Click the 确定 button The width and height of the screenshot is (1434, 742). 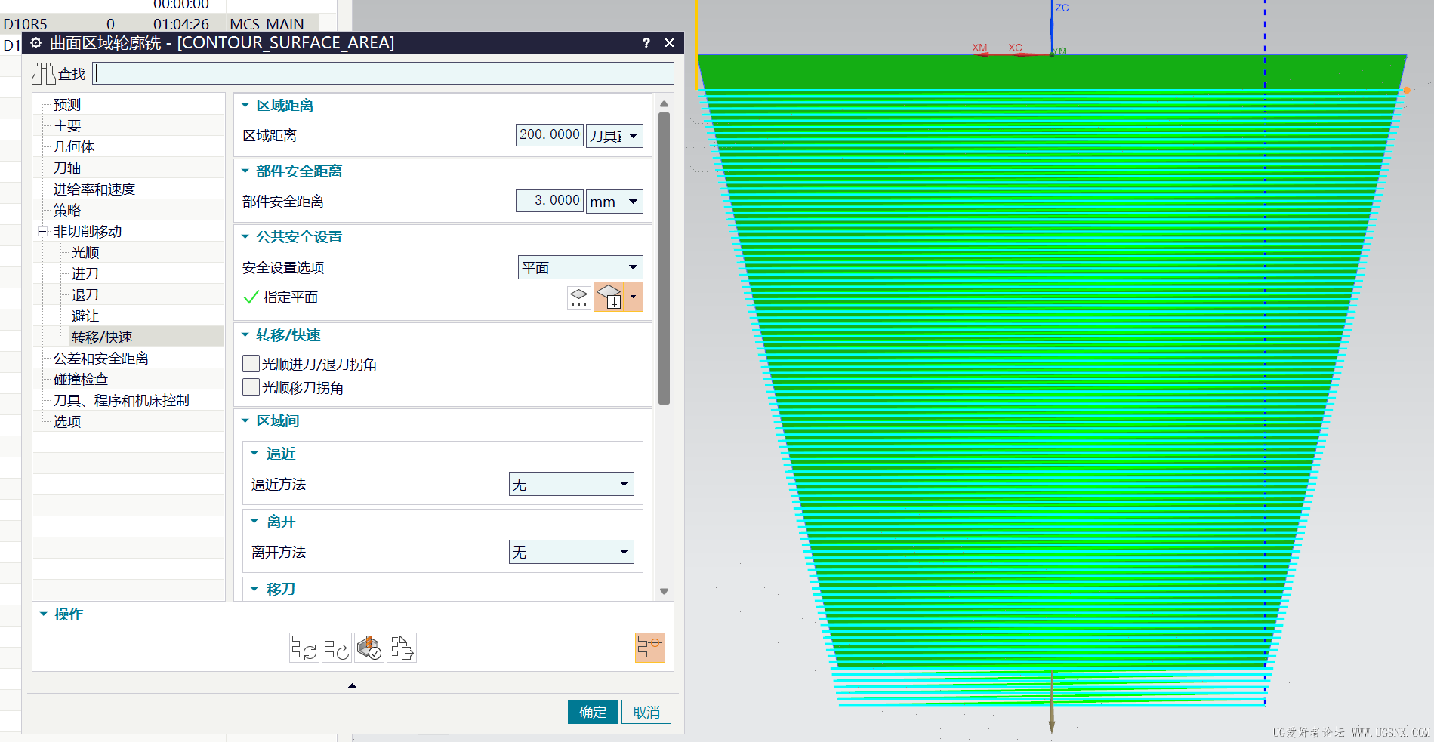point(593,712)
